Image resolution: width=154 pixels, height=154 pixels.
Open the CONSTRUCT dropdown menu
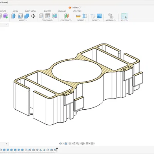tap(66, 20)
